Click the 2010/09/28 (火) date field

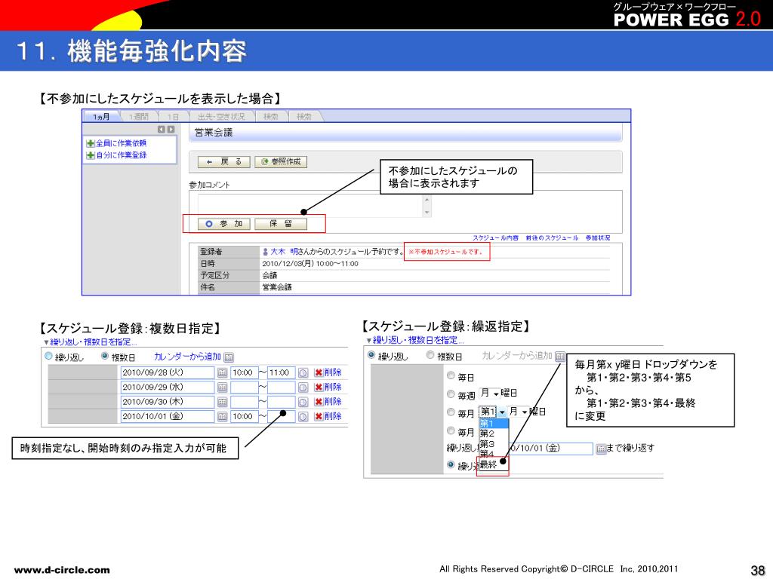(167, 372)
